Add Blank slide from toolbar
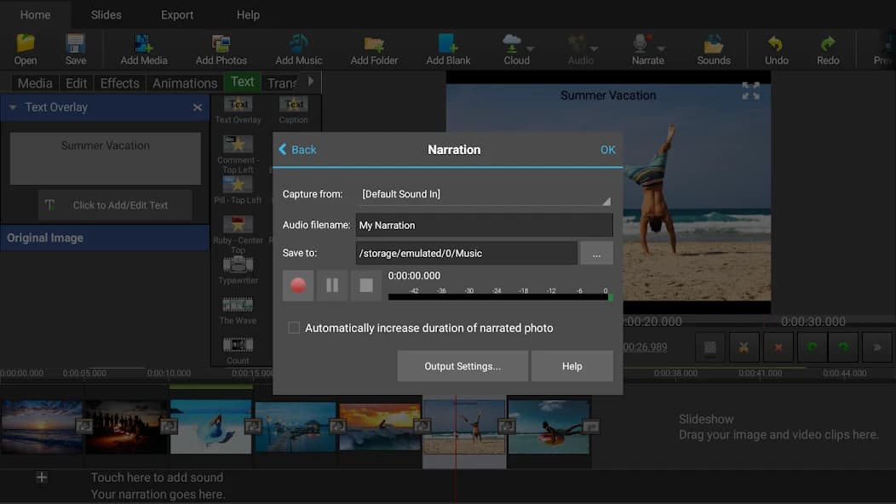 (x=447, y=44)
